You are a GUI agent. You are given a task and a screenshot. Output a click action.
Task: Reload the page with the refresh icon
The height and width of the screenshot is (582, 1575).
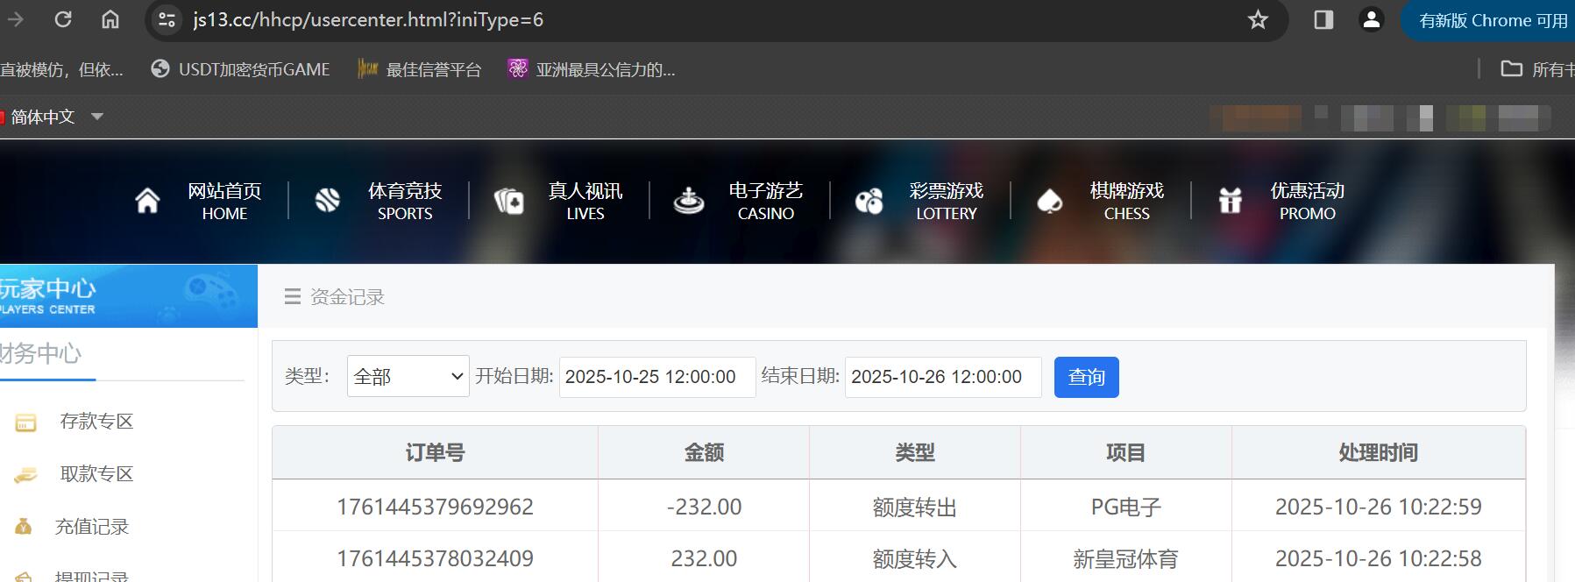63,19
